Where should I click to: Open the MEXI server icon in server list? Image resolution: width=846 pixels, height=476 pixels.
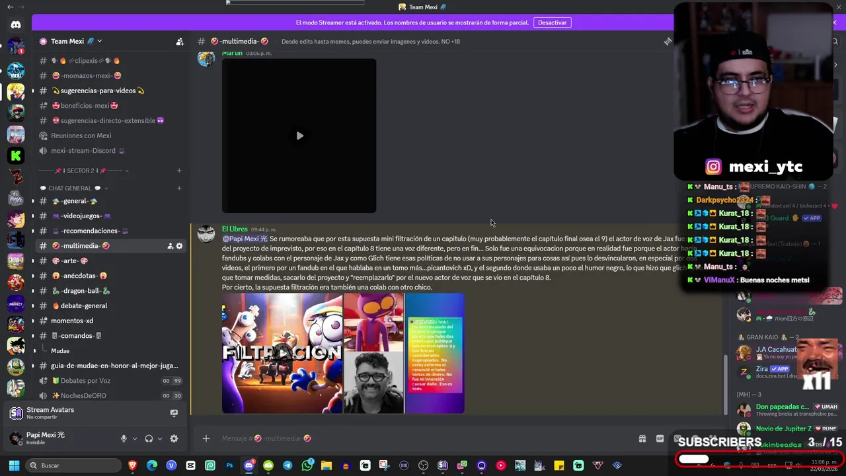(16, 70)
